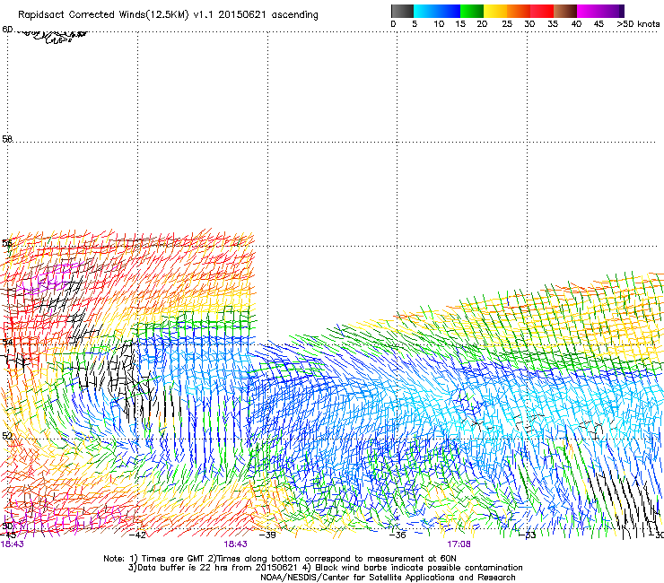Click the longitude label -33
The image size is (664, 583).
528,535
